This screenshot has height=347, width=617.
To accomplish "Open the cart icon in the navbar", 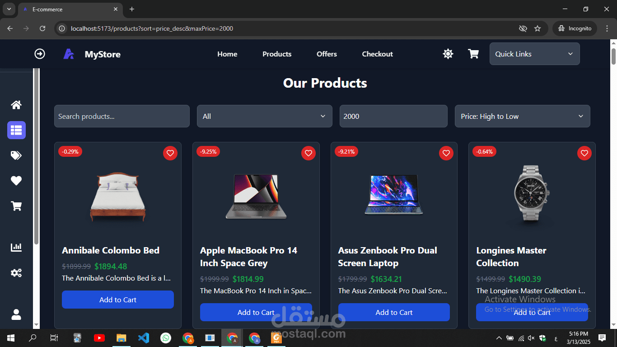I will pos(473,54).
